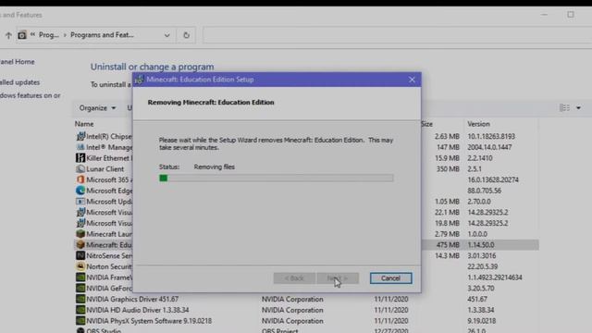Click the Size column header

pos(427,124)
